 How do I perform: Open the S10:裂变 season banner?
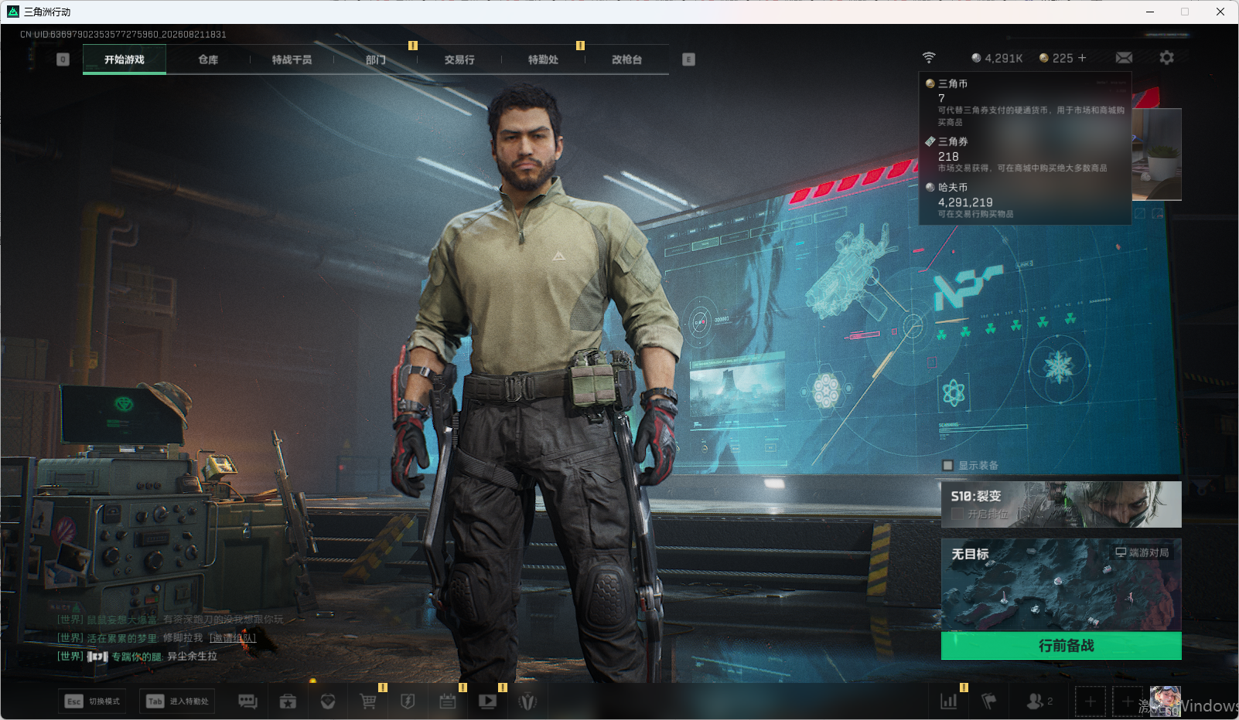pyautogui.click(x=1061, y=504)
